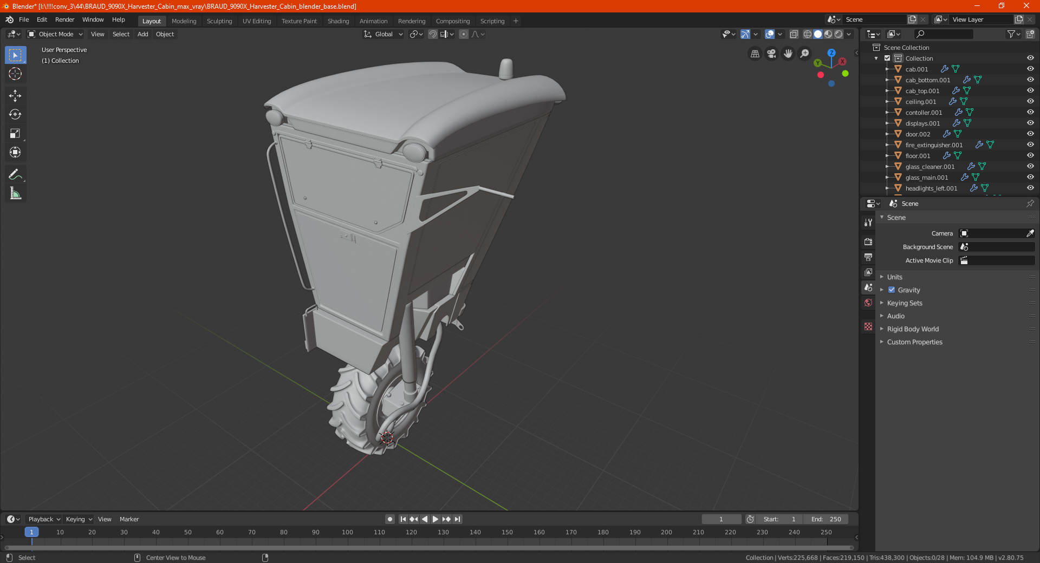The height and width of the screenshot is (563, 1040).
Task: Play animation forward
Action: 435,519
